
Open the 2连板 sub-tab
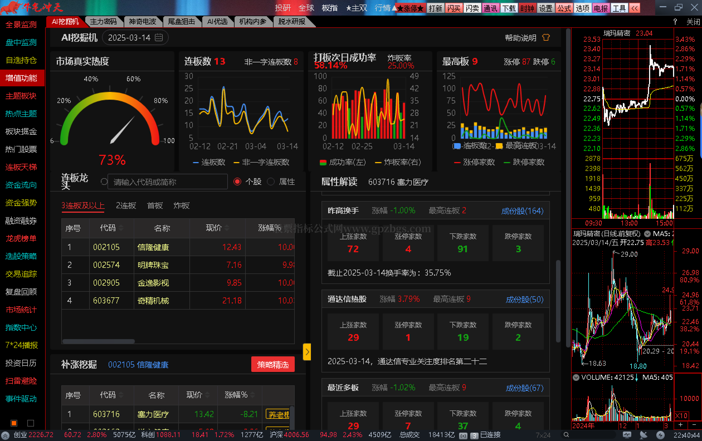(126, 206)
